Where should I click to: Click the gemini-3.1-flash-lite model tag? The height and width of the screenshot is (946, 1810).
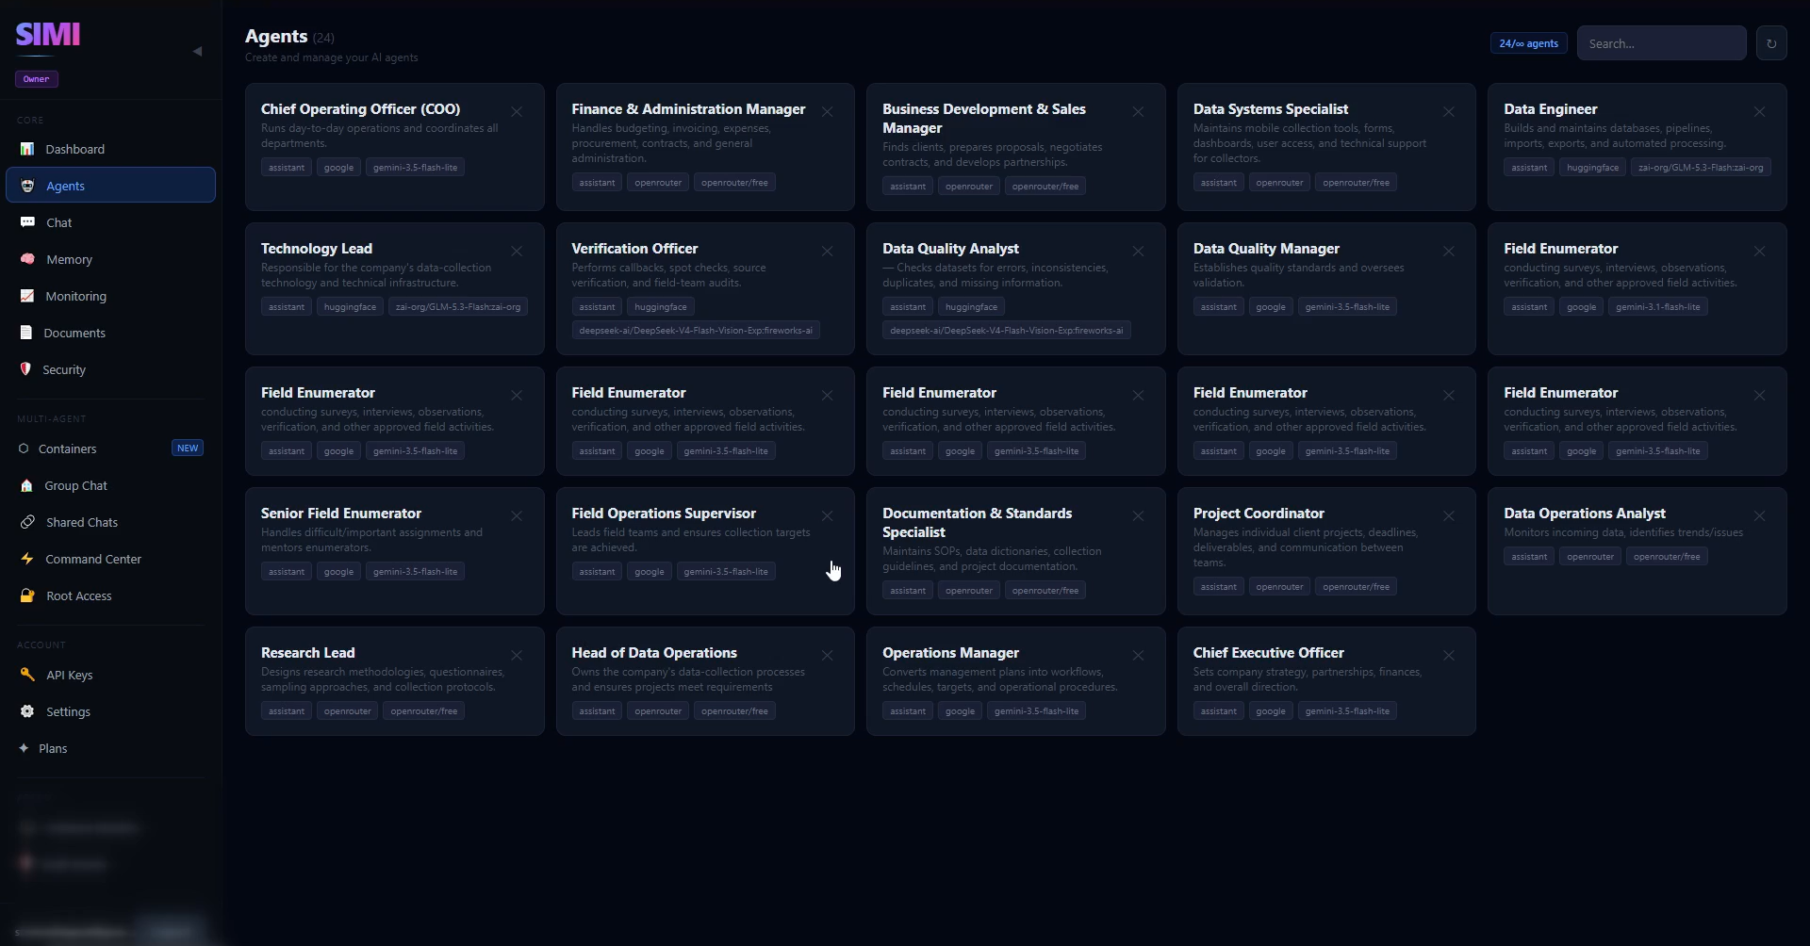(1657, 307)
